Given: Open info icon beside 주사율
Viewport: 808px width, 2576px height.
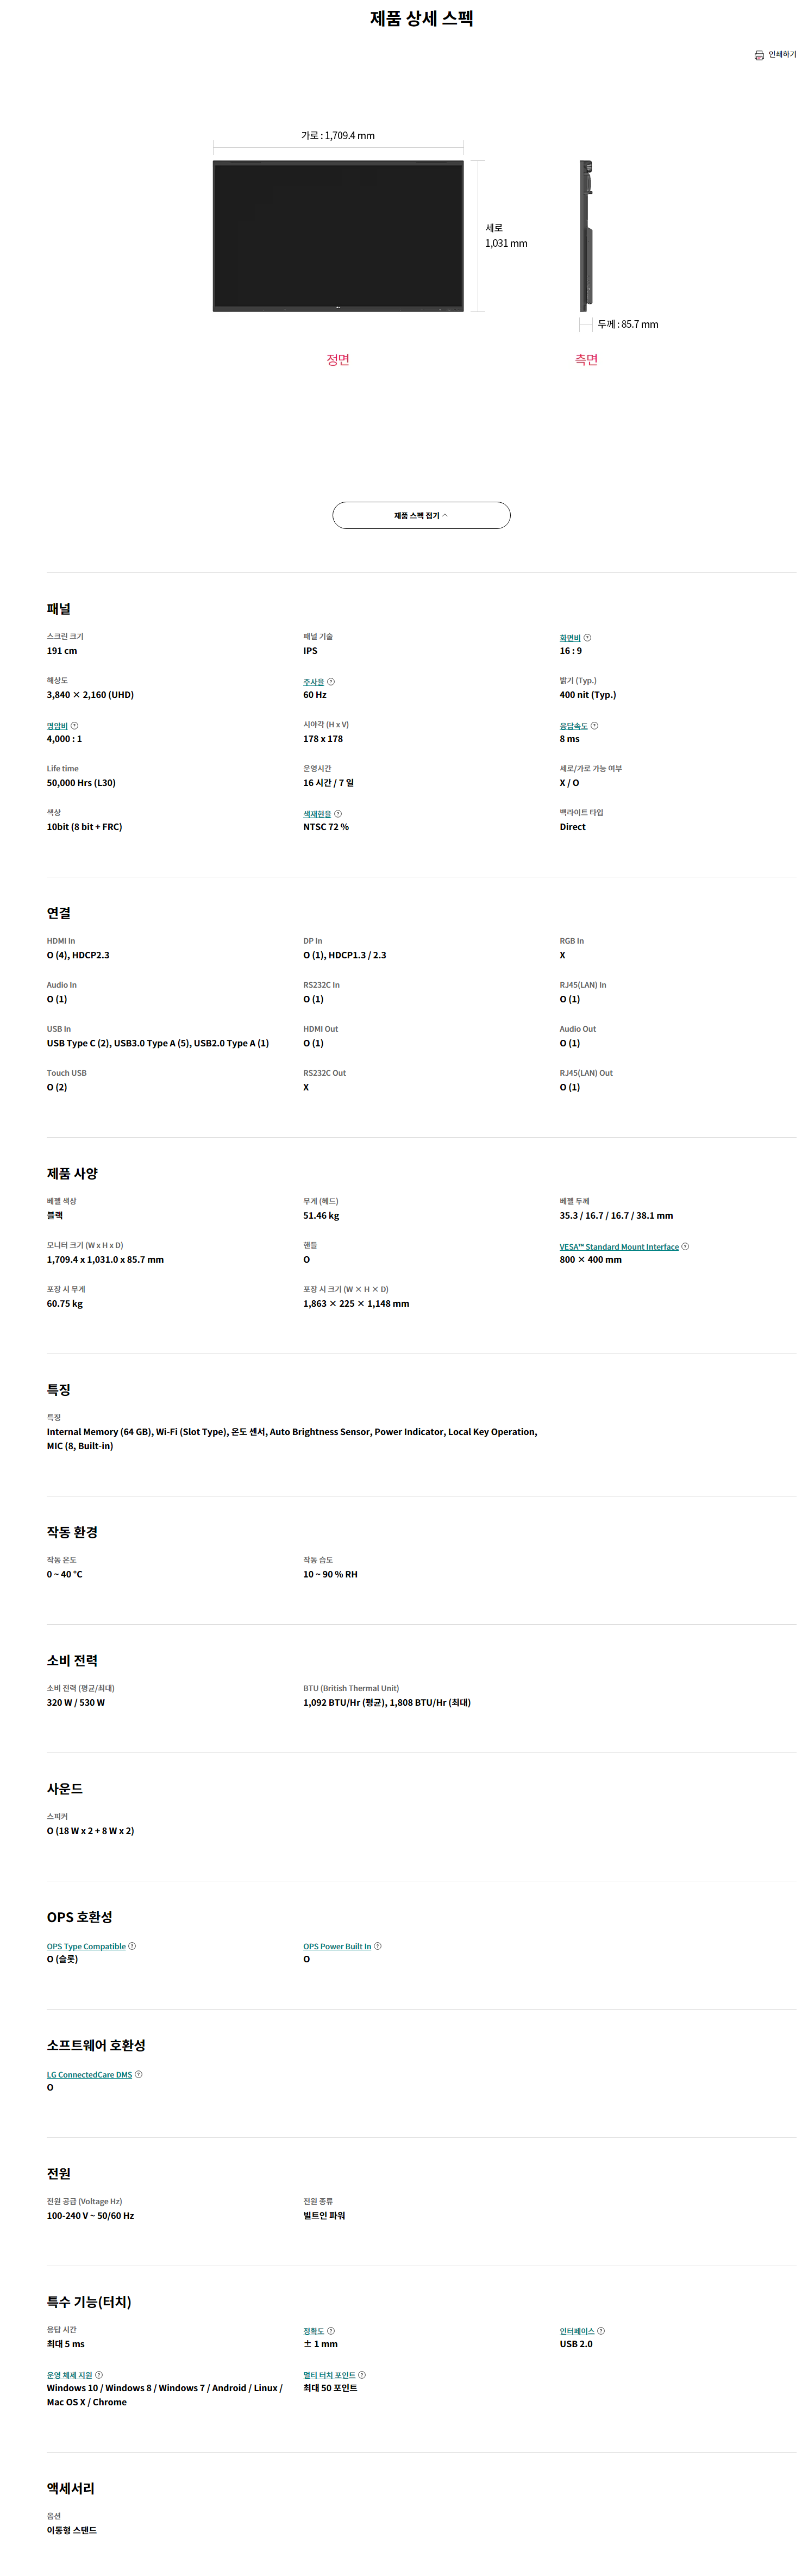Looking at the screenshot, I should pos(331,682).
